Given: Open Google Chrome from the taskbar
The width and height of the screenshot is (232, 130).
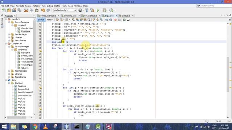Looking at the screenshot, I should pos(35,127).
